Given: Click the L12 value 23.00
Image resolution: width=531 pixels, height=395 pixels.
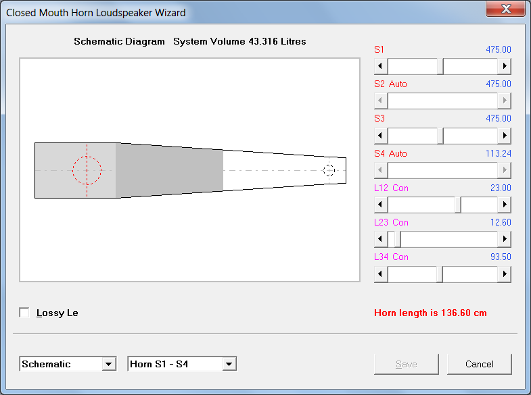Looking at the screenshot, I should click(501, 188).
